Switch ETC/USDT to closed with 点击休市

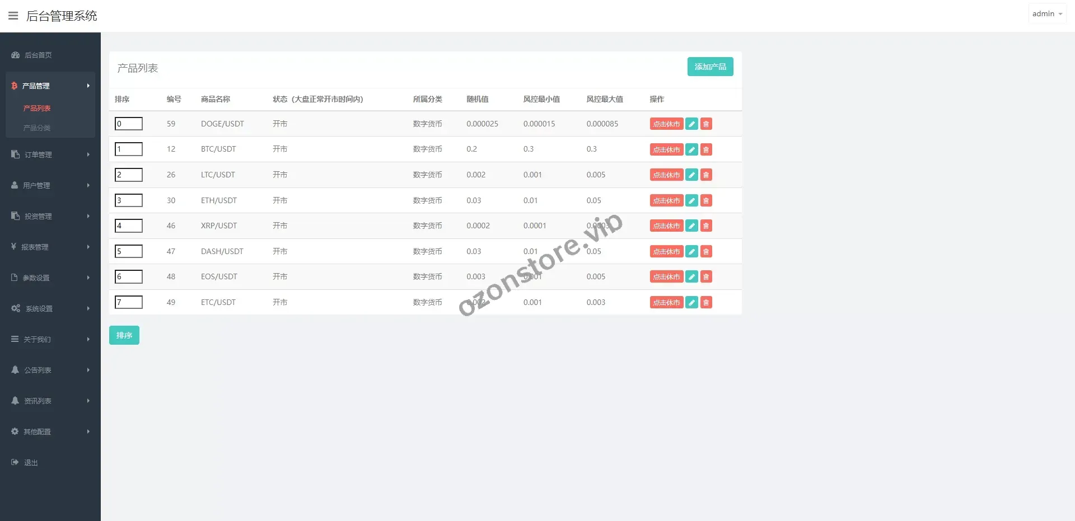pyautogui.click(x=666, y=303)
